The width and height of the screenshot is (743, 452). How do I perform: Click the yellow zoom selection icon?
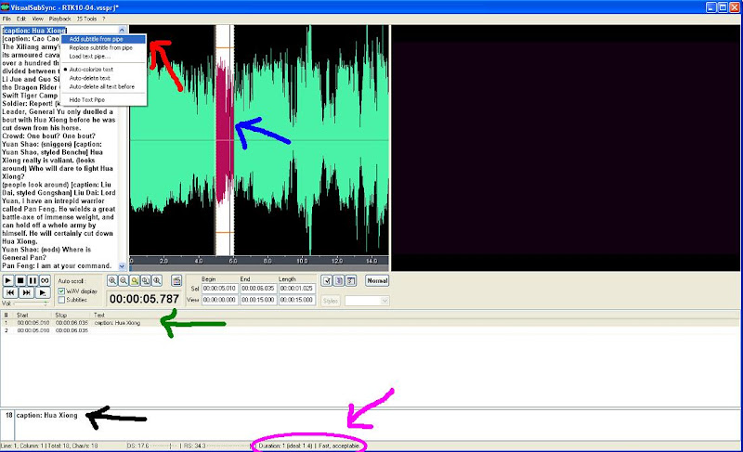135,280
